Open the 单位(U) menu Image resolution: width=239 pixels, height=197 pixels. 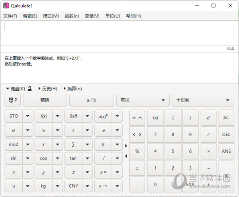(113, 16)
